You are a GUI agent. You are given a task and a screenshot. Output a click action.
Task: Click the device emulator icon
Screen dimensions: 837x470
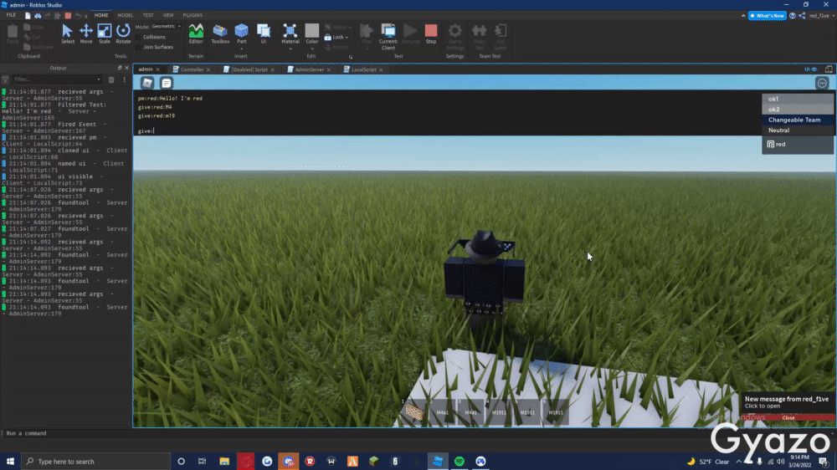[x=829, y=69]
